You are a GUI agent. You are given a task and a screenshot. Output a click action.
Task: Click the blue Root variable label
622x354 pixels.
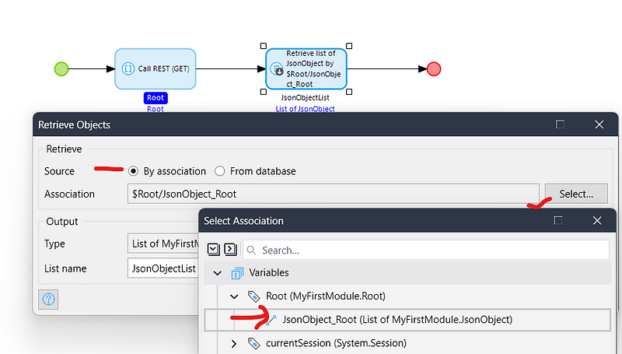(x=155, y=98)
